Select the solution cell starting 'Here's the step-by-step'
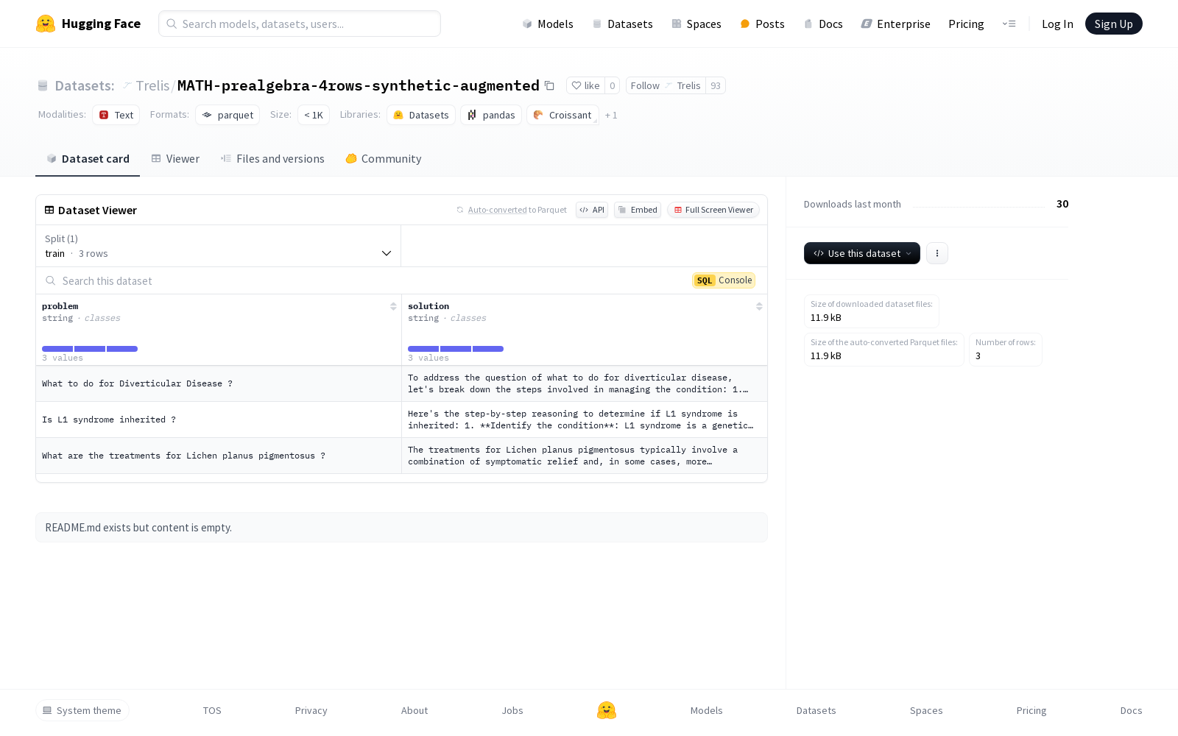The width and height of the screenshot is (1178, 736). click(x=585, y=420)
